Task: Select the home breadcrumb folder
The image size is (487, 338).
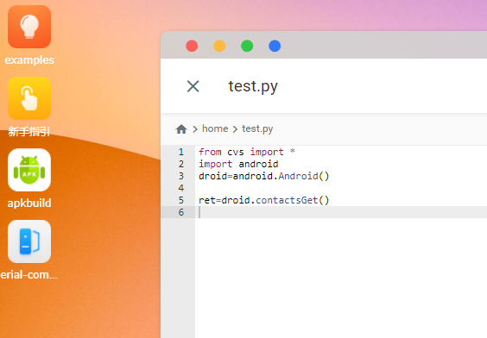Action: click(x=215, y=128)
